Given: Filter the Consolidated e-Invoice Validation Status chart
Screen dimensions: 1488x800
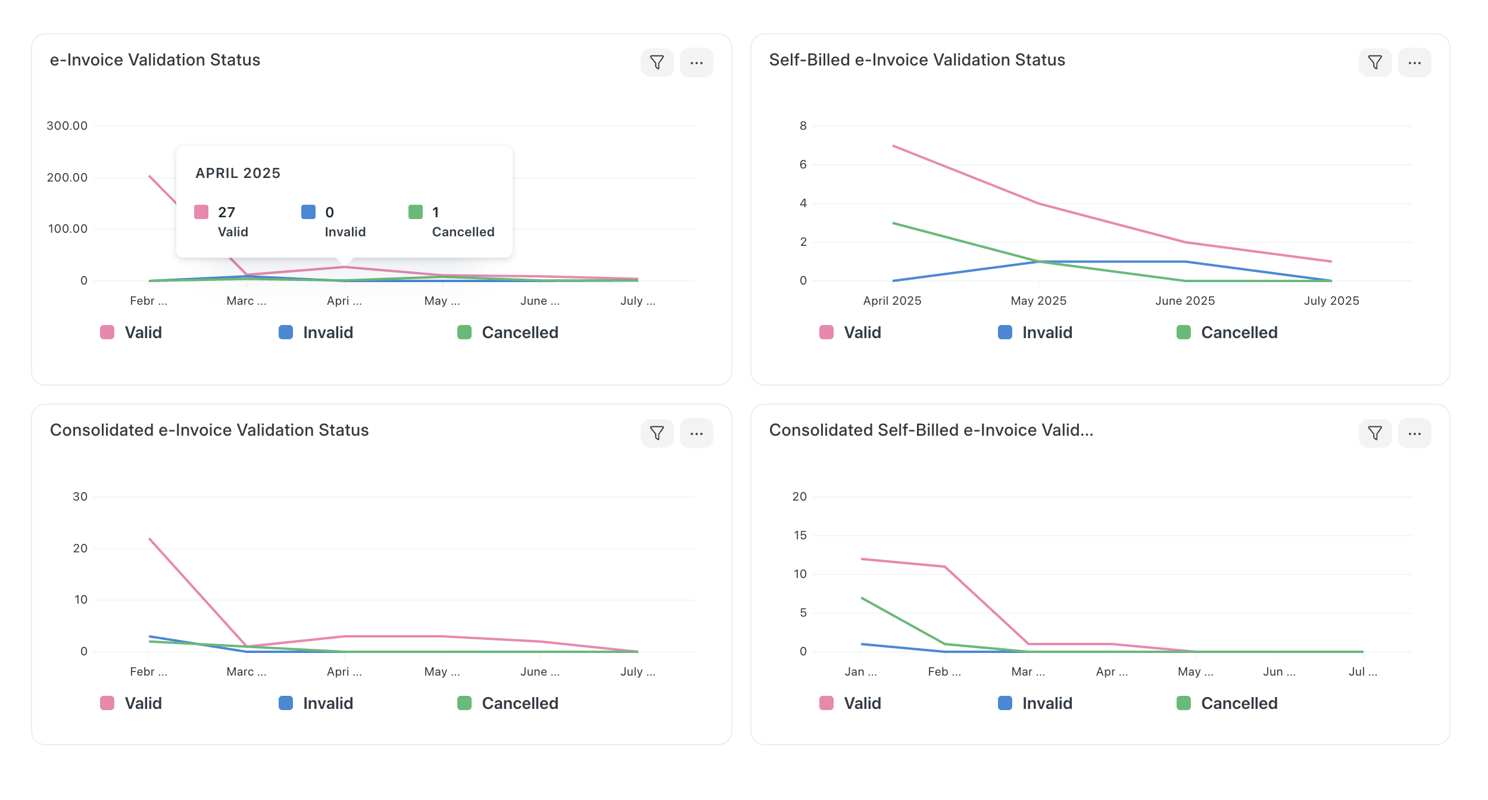Looking at the screenshot, I should (x=657, y=433).
